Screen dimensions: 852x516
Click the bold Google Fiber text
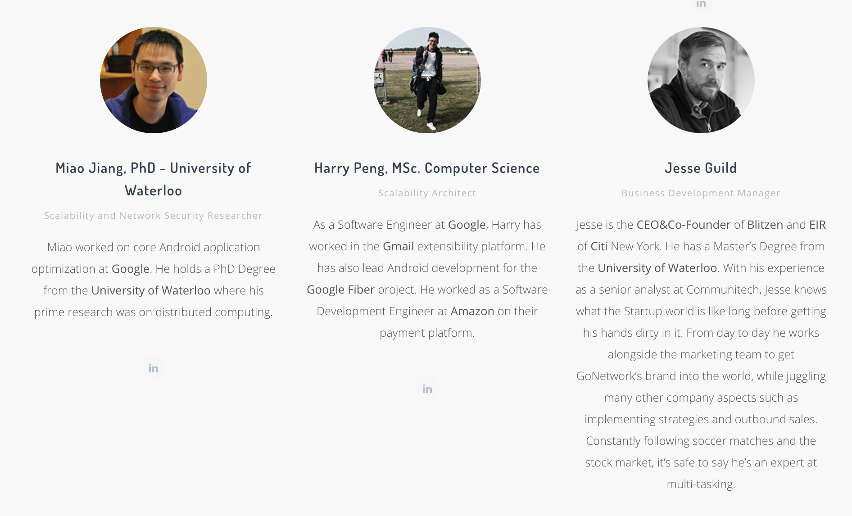coord(341,290)
